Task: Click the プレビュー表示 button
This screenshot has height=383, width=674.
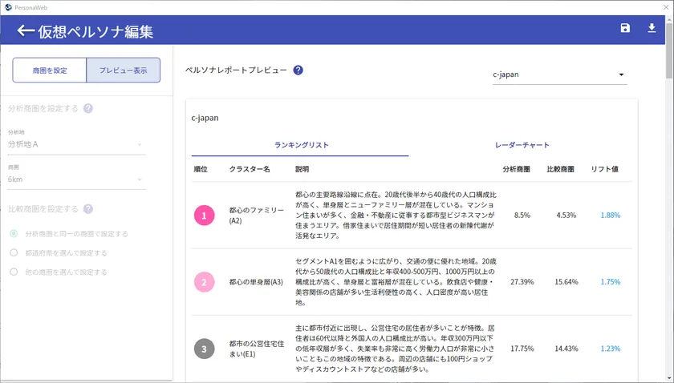Action: tap(123, 71)
